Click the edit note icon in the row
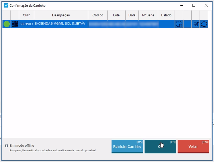 click(x=195, y=24)
